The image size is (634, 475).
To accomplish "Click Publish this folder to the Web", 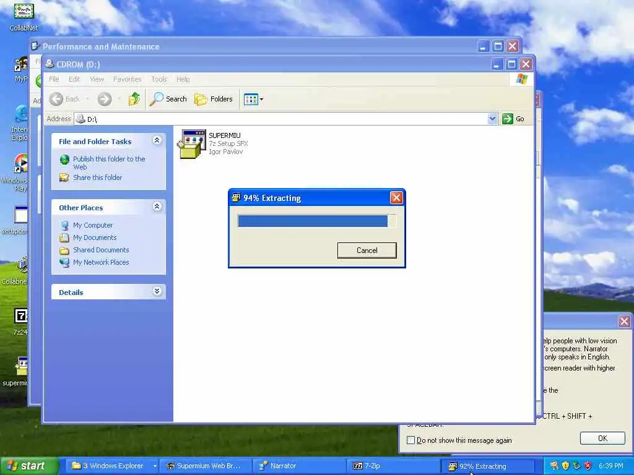I will (109, 163).
